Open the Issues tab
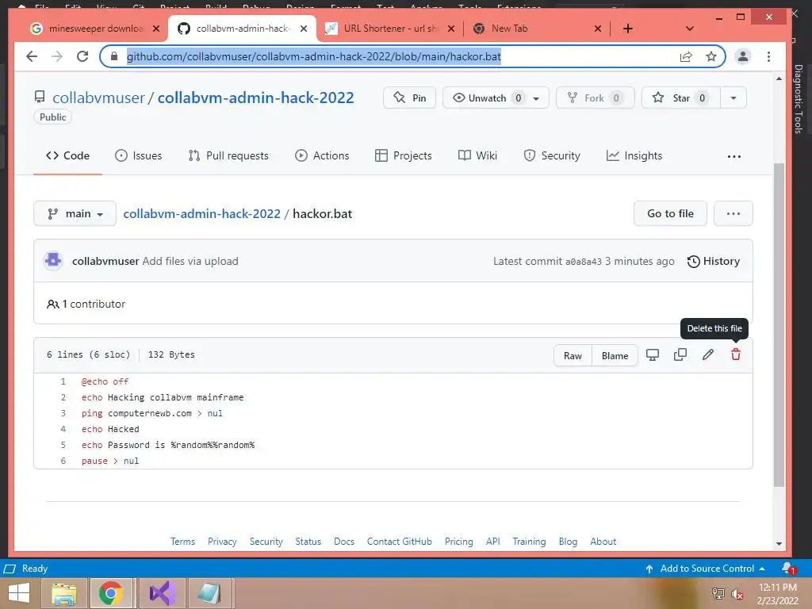The image size is (812, 609). (138, 155)
